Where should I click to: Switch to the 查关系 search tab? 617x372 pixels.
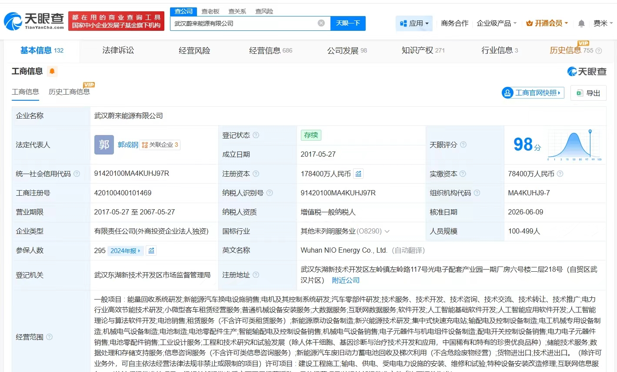pyautogui.click(x=237, y=11)
